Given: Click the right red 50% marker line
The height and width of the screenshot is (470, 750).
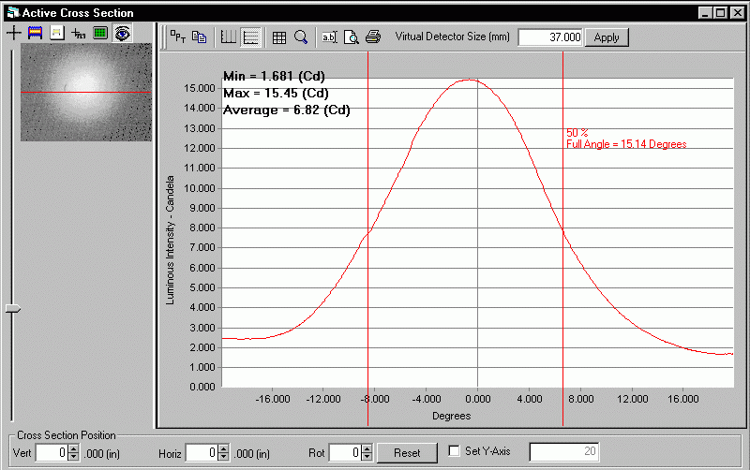Looking at the screenshot, I should click(x=563, y=239).
